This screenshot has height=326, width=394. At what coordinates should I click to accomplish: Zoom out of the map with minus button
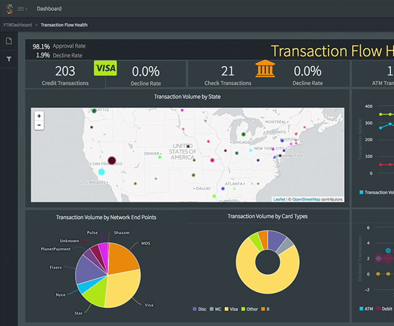pos(39,125)
